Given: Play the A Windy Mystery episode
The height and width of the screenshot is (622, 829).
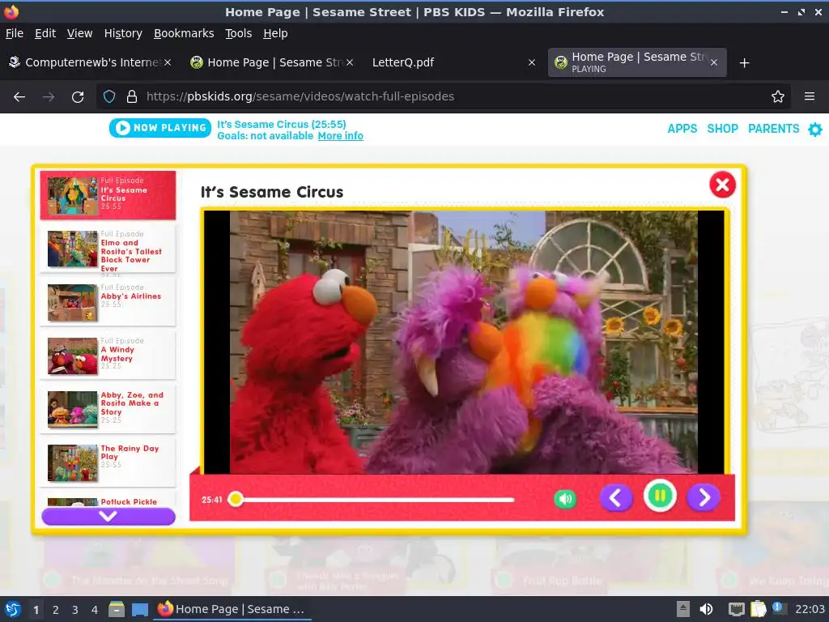Looking at the screenshot, I should coord(108,356).
